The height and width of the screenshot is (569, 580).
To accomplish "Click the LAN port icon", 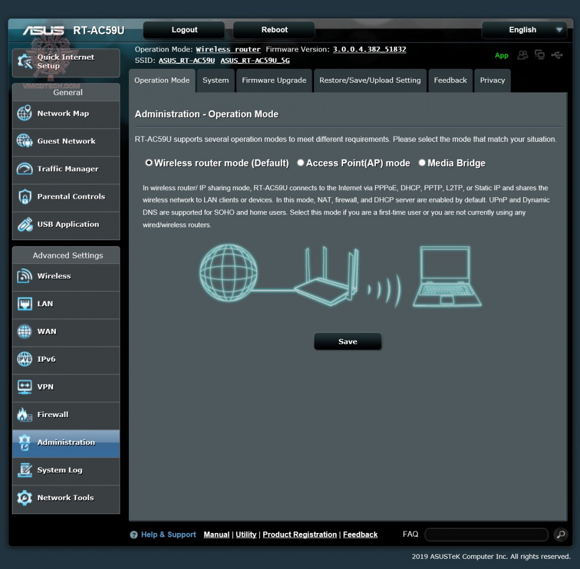I will (x=24, y=304).
